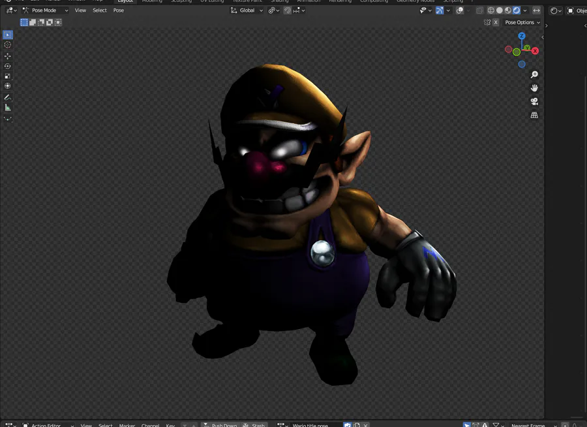Switch to material preview shading
The image size is (587, 427).
tap(508, 10)
